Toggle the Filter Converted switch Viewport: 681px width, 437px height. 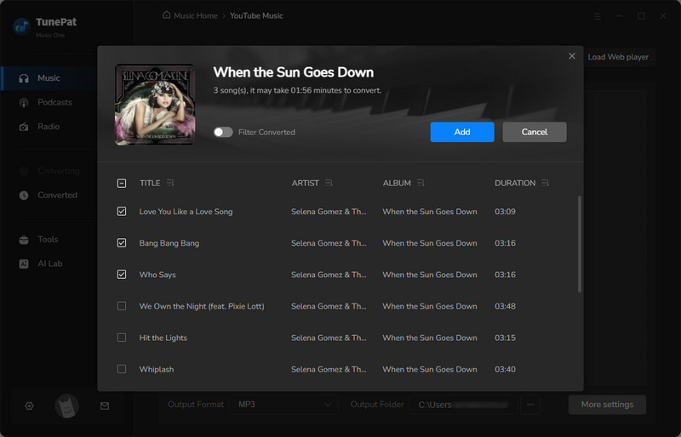coord(223,132)
